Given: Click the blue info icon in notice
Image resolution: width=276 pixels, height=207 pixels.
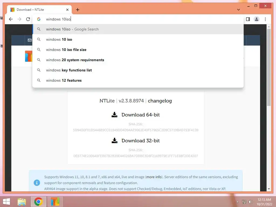Looking at the screenshot, I should (37, 183).
